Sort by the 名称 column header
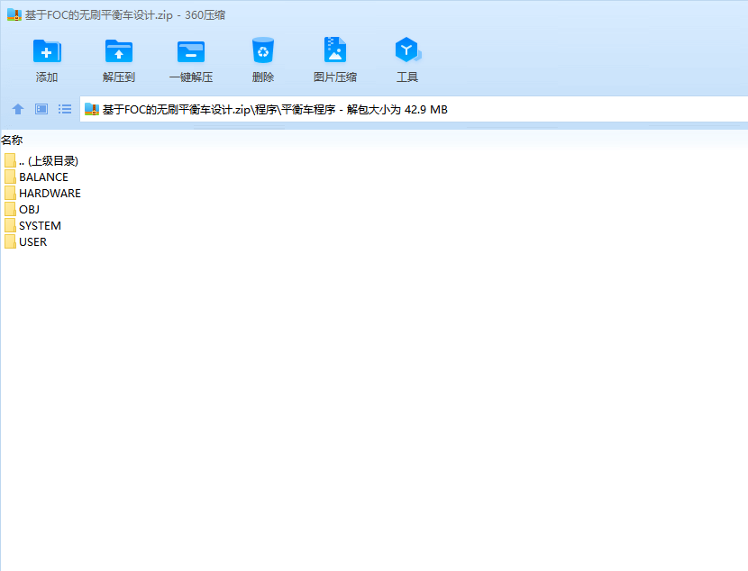Image resolution: width=748 pixels, height=571 pixels. tap(12, 140)
